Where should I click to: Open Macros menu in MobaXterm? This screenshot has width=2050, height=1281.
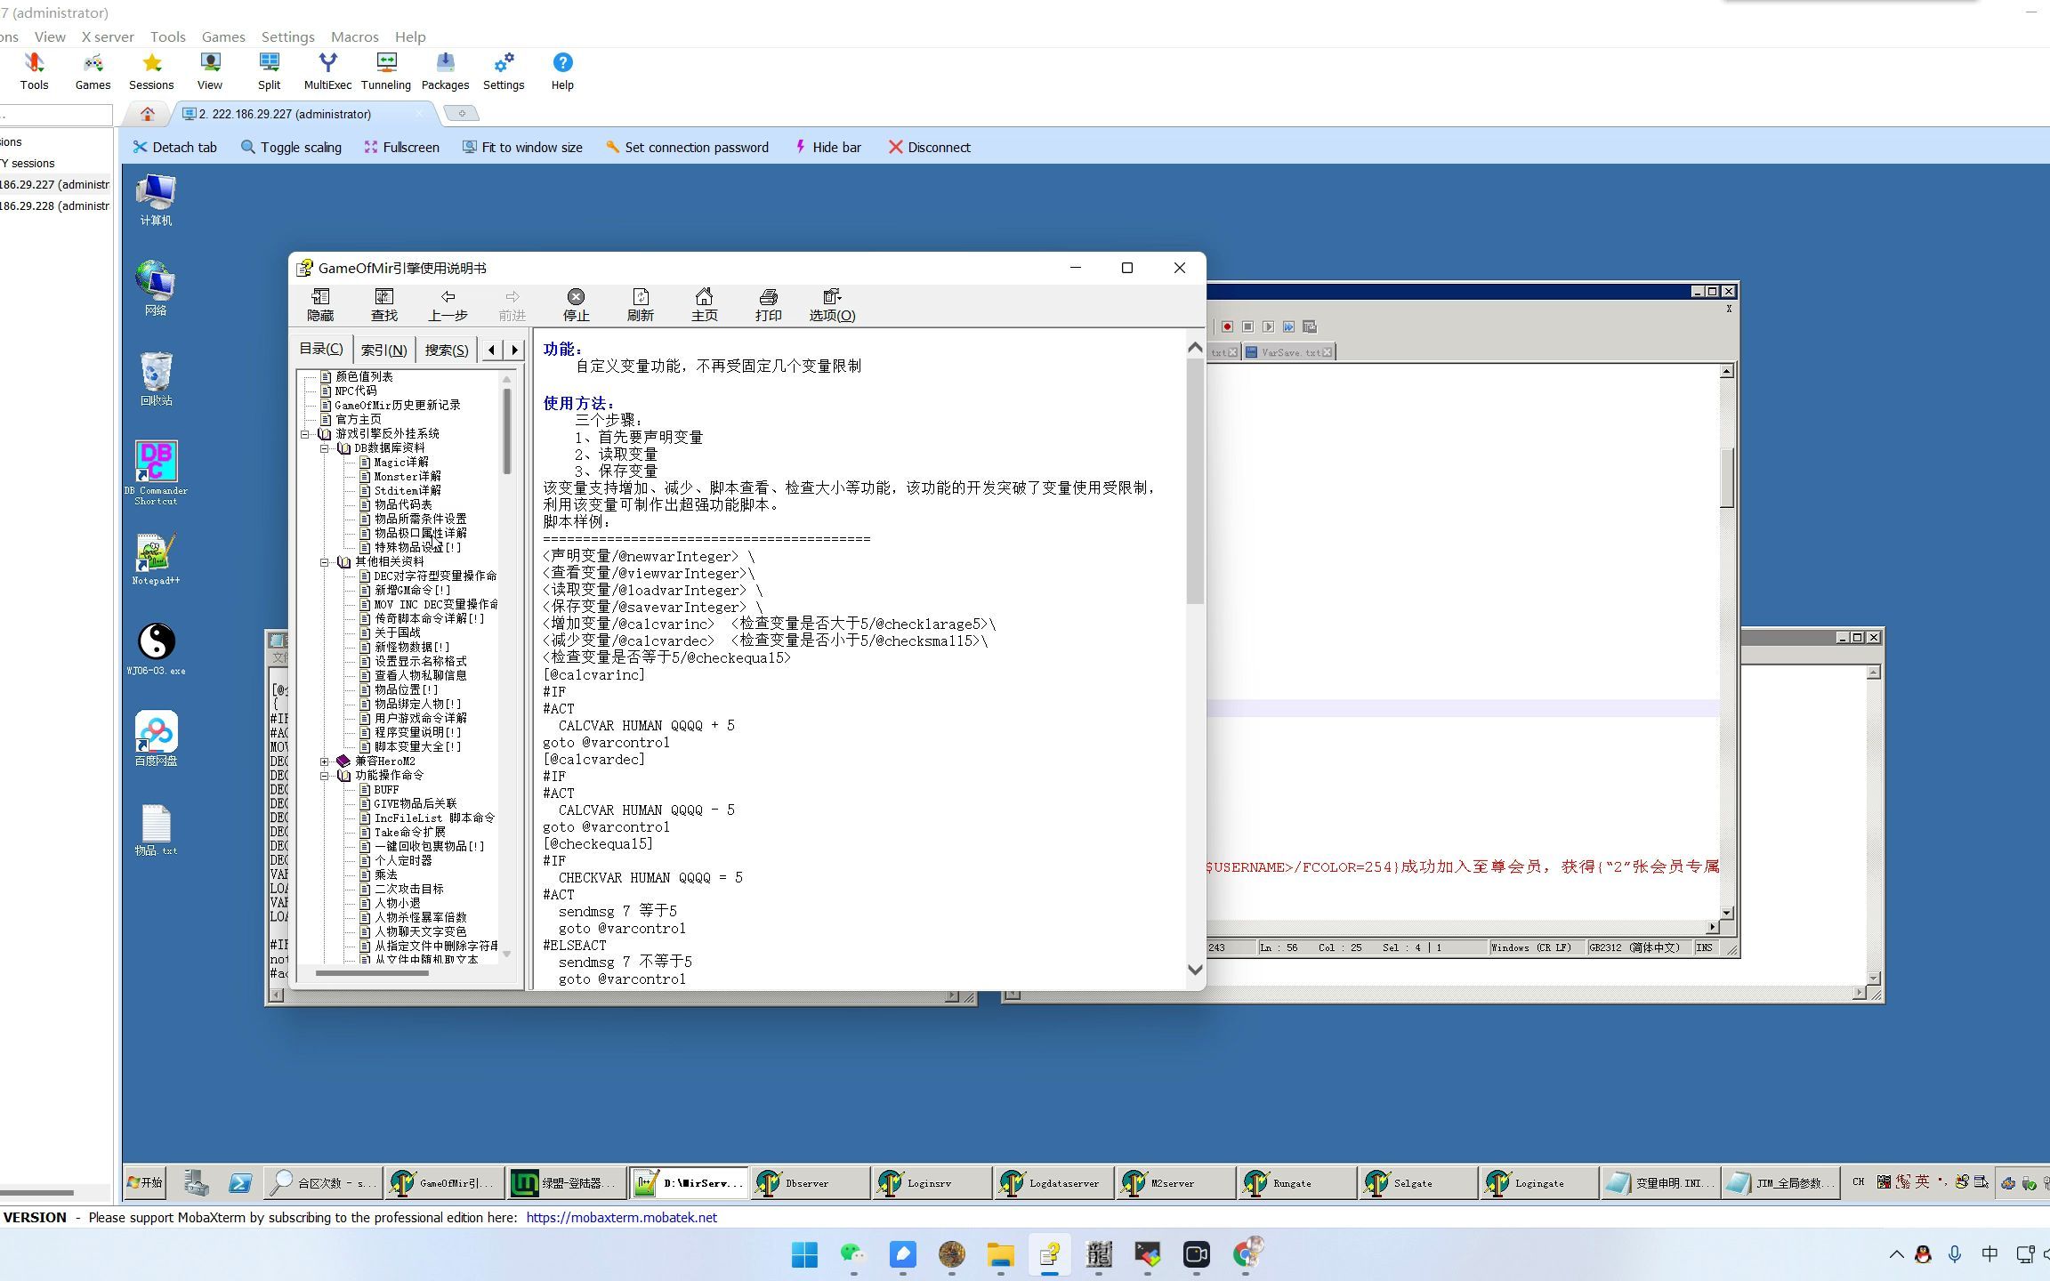pyautogui.click(x=355, y=36)
